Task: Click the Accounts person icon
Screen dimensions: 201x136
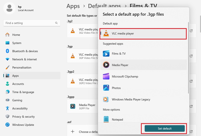Action: (8, 84)
